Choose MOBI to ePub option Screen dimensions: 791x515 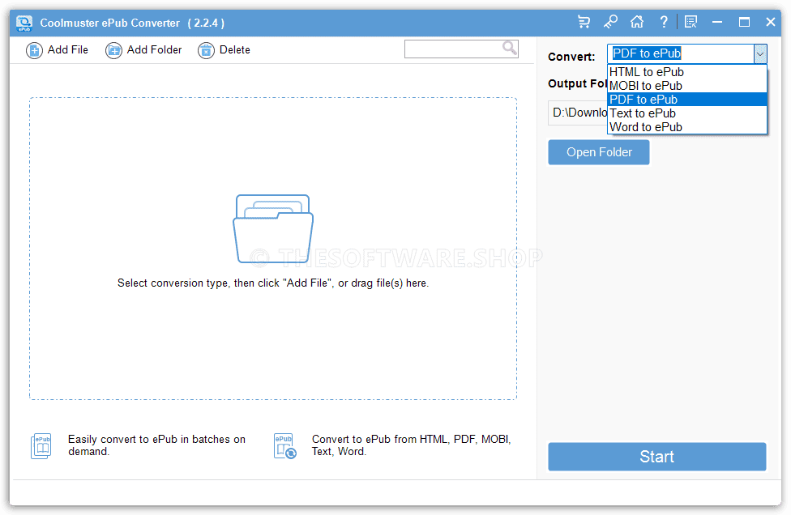[687, 86]
